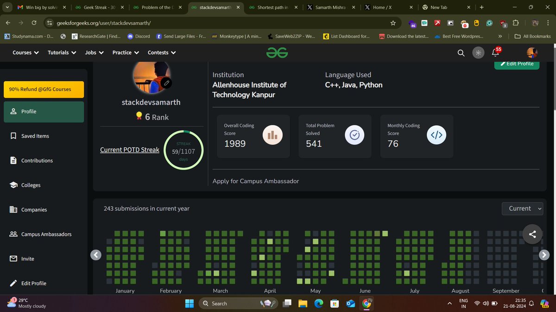
Task: Open the Current POTD Streak link
Action: tap(130, 150)
